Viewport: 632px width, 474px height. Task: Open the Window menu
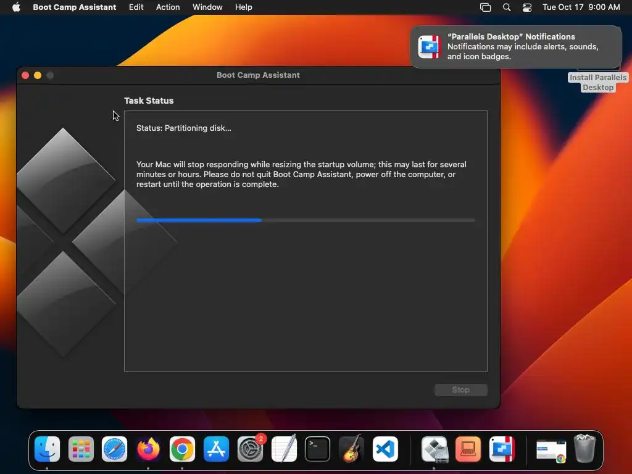coord(207,7)
